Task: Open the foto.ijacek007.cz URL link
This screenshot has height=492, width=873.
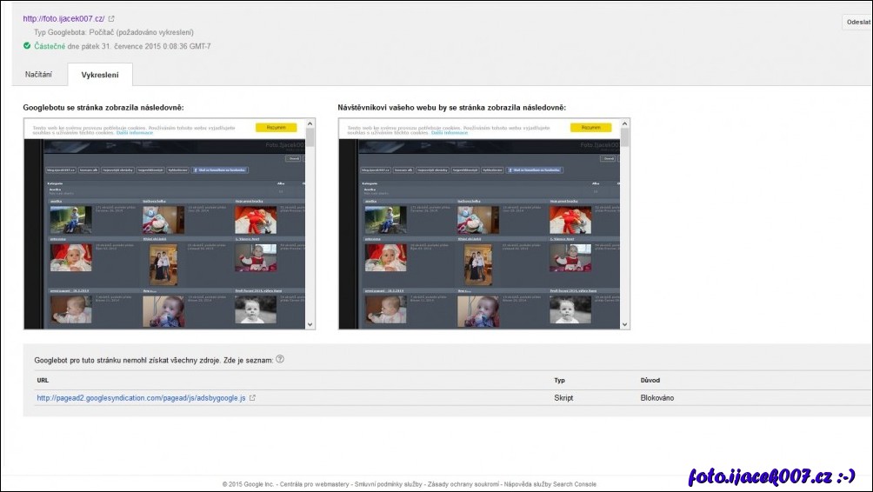Action: coord(63,18)
